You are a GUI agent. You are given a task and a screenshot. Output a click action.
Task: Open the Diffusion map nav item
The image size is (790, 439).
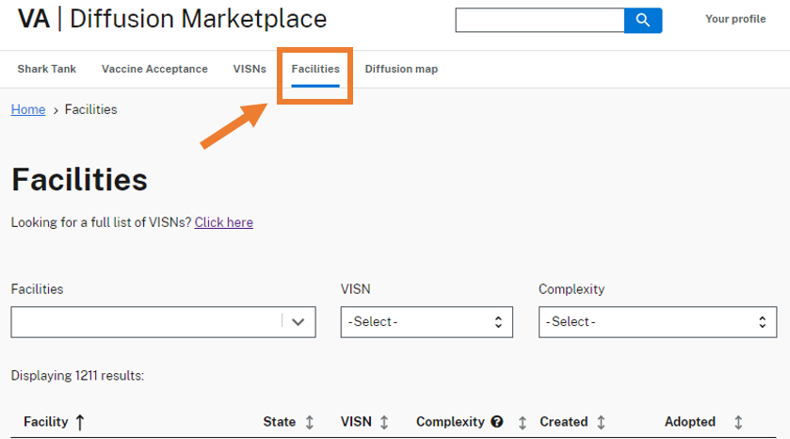(x=401, y=69)
